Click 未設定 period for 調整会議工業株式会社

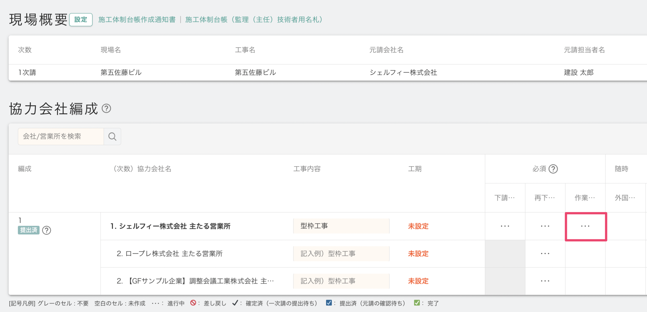[418, 281]
